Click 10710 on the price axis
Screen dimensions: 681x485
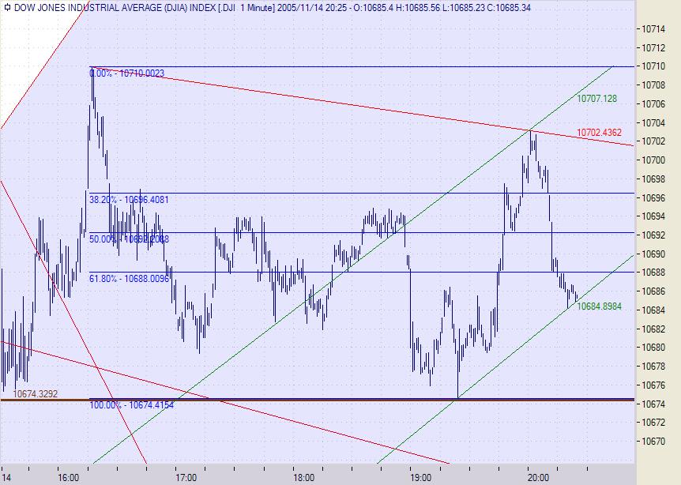(653, 66)
